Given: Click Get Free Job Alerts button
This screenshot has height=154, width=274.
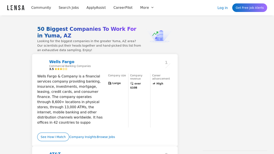Looking at the screenshot, I should pos(250,8).
